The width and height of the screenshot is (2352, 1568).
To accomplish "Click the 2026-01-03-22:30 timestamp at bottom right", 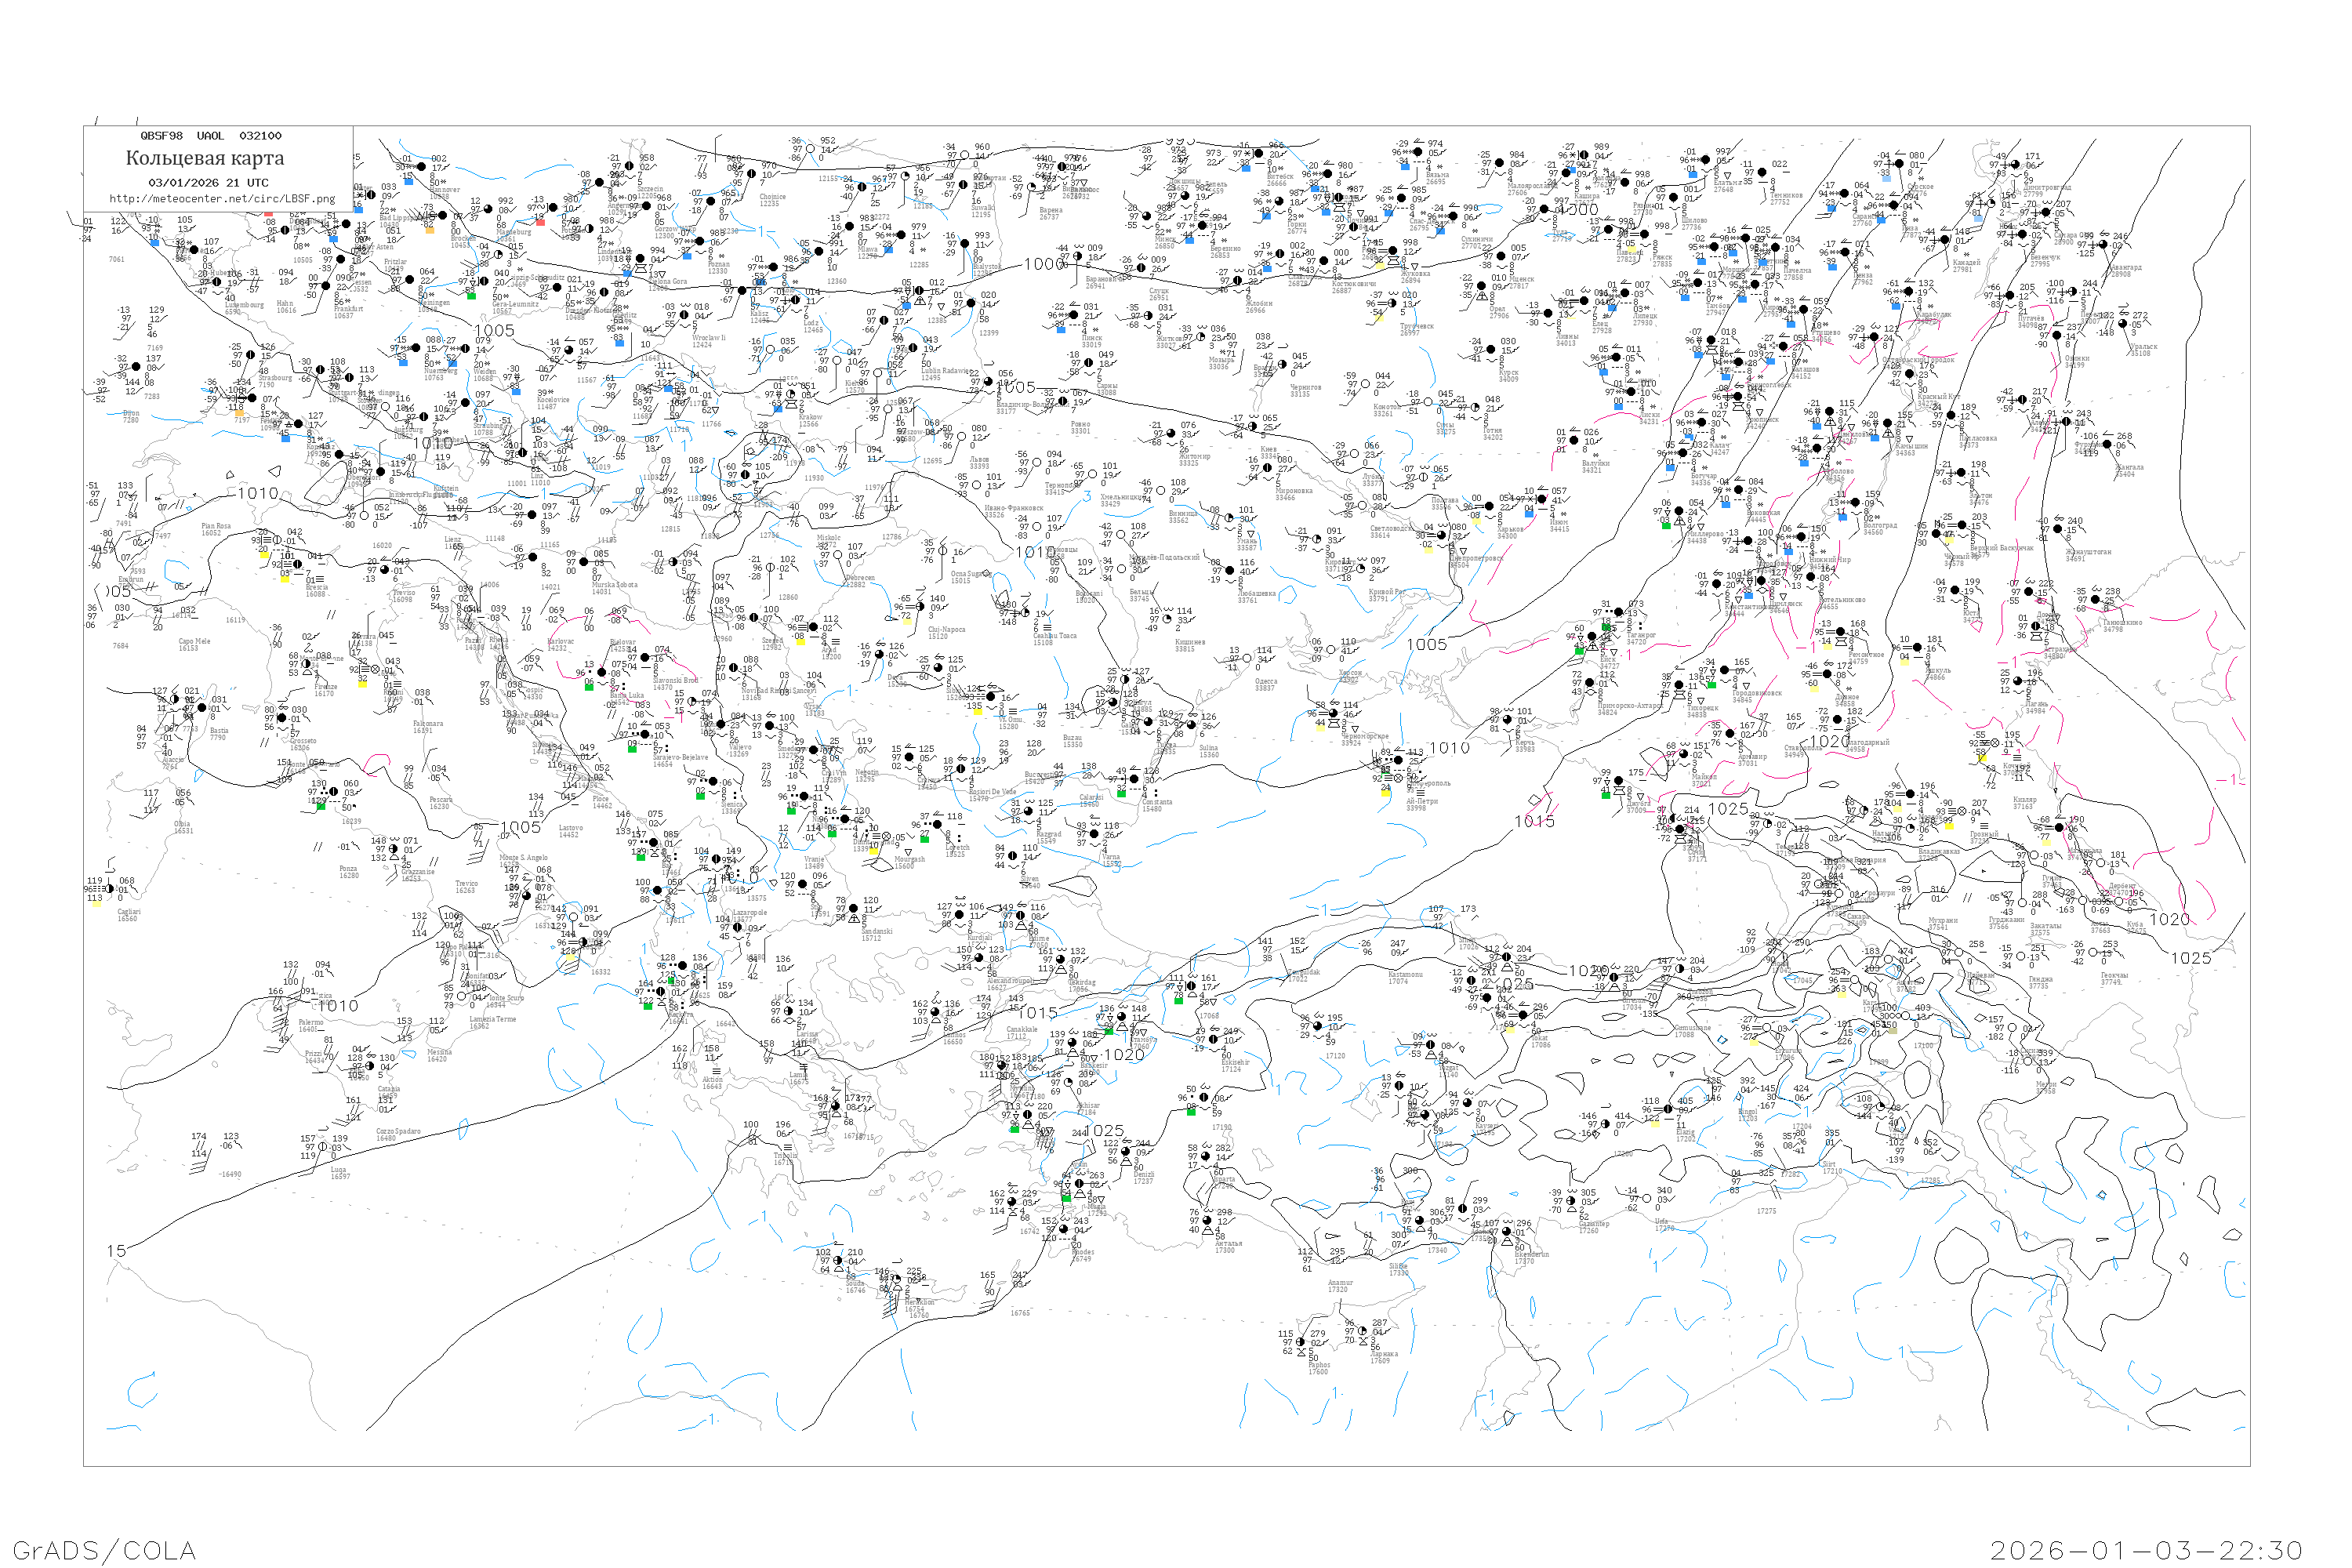I will tap(2146, 1550).
